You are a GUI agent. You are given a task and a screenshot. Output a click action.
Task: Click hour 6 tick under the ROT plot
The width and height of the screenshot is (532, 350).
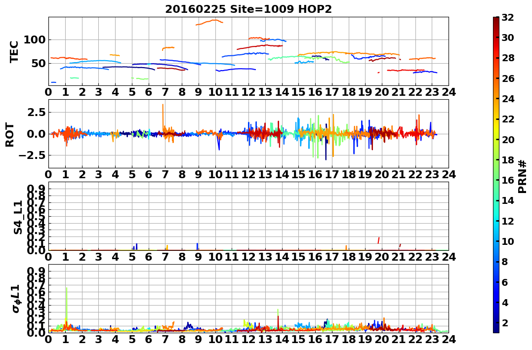pos(148,174)
